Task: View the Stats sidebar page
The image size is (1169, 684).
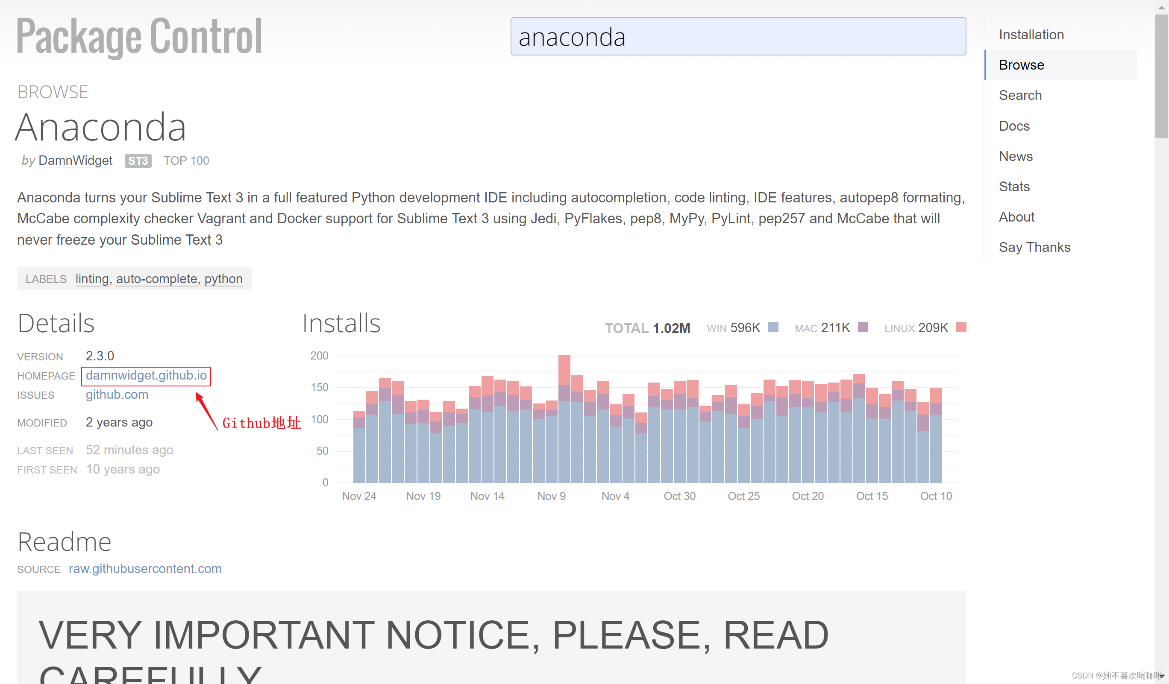Action: [x=1013, y=187]
